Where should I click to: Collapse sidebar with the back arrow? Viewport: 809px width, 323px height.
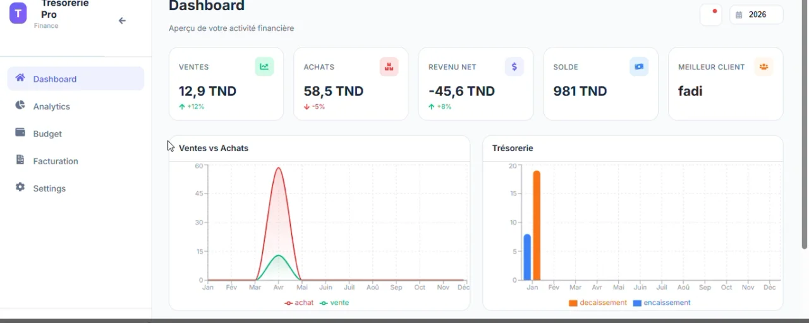tap(122, 21)
